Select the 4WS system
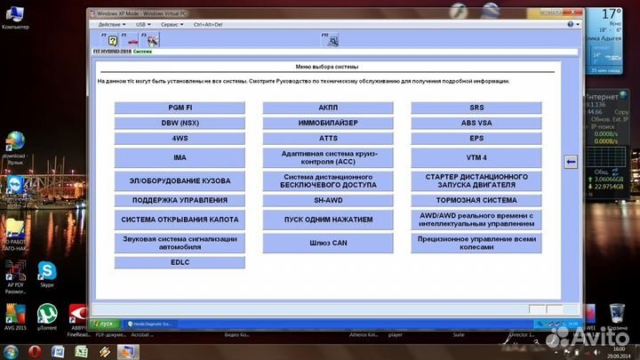 [x=180, y=139]
